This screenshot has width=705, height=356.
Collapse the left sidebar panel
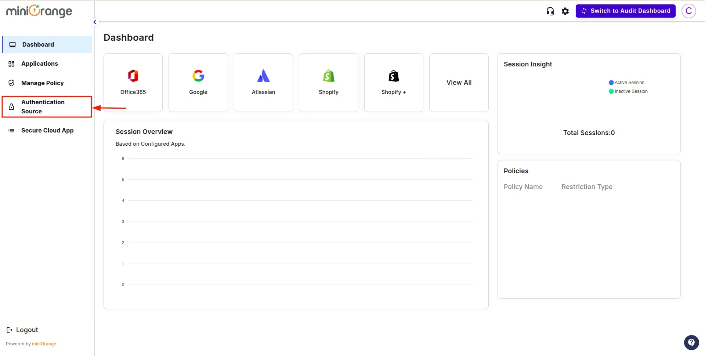click(x=95, y=22)
